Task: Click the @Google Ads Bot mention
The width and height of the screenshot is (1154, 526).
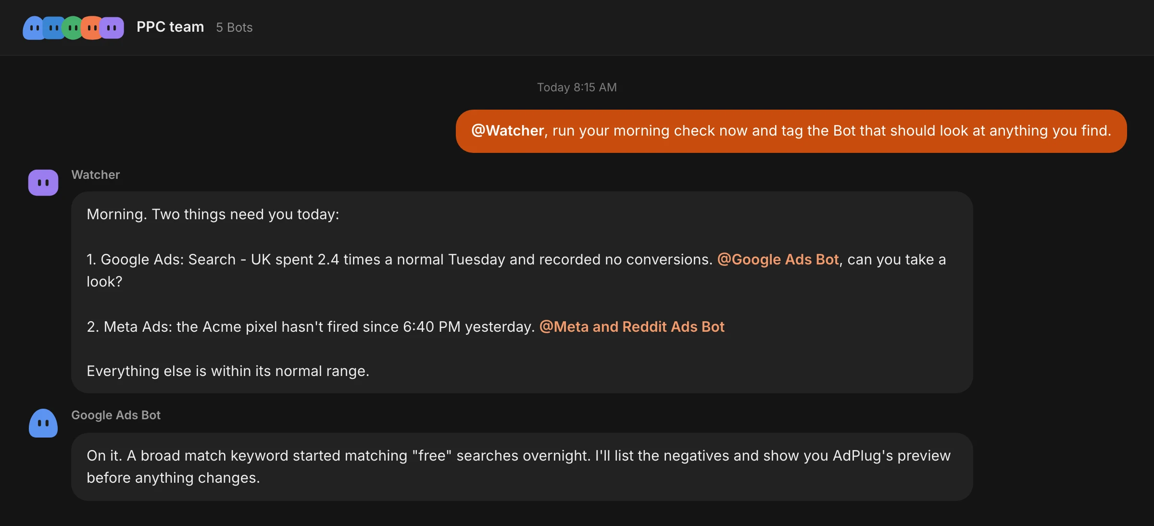Action: (x=778, y=260)
